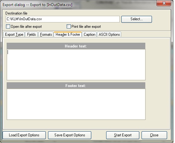The image size is (175, 143).
Task: Enable Open file after export checkbox
Action: pos(8,27)
